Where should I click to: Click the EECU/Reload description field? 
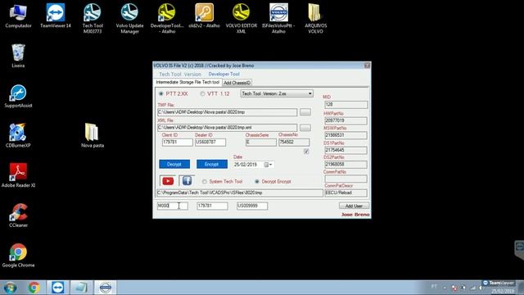pos(346,193)
